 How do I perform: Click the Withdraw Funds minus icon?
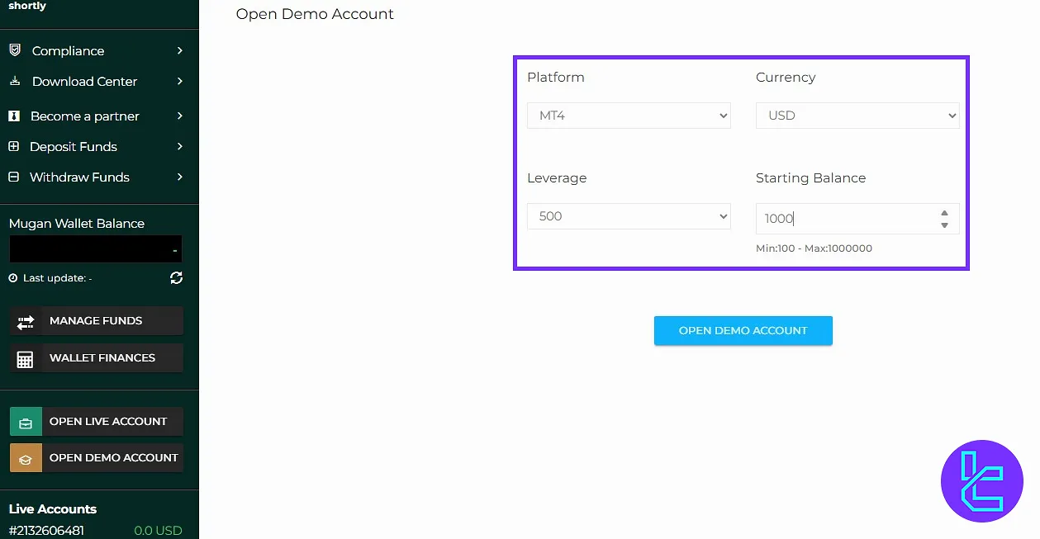[x=13, y=177]
